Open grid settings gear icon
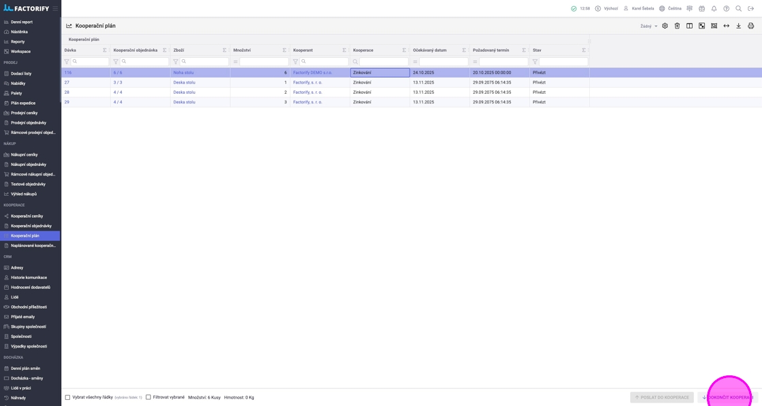Image resolution: width=762 pixels, height=406 pixels. pyautogui.click(x=665, y=26)
